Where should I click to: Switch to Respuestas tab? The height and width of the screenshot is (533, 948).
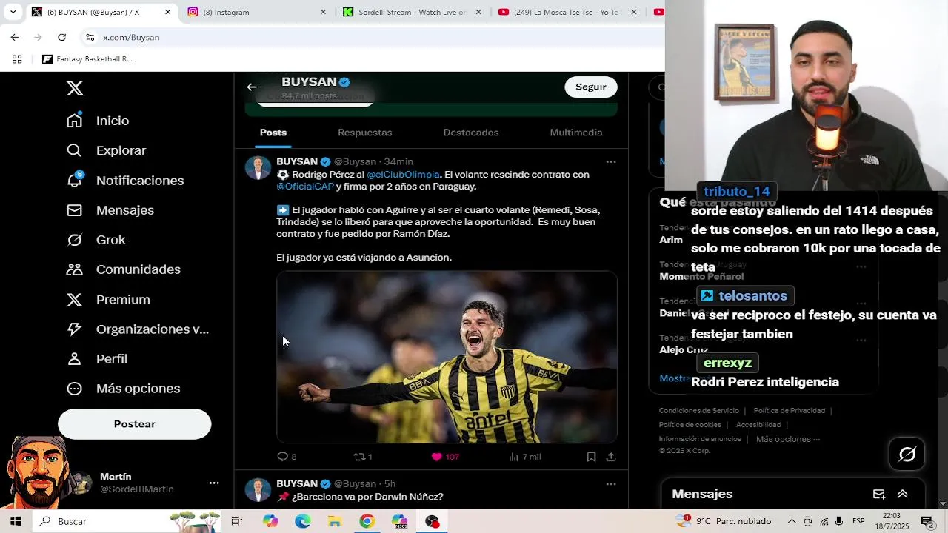(x=365, y=133)
